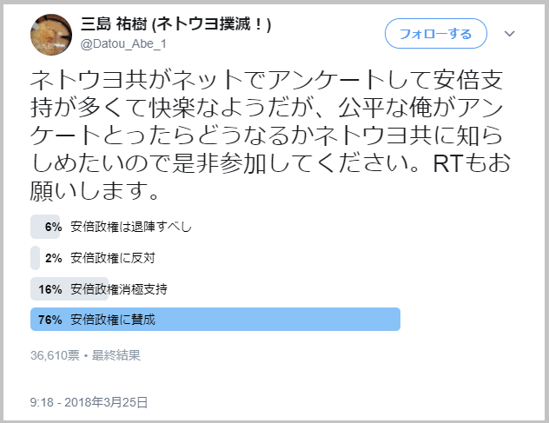Click the 最終結果 final results label
The image size is (549, 423).
116,355
